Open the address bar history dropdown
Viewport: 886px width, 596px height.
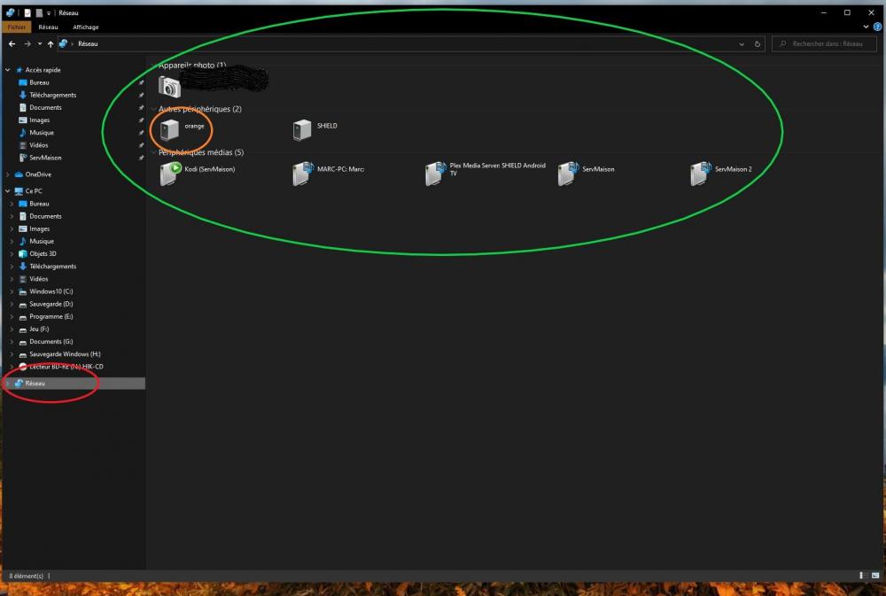[x=742, y=44]
